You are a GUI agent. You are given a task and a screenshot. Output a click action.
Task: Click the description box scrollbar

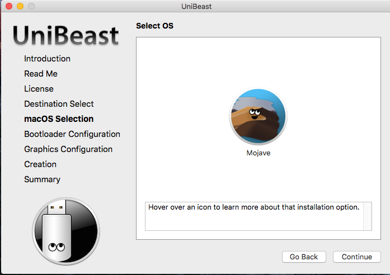pos(368,216)
